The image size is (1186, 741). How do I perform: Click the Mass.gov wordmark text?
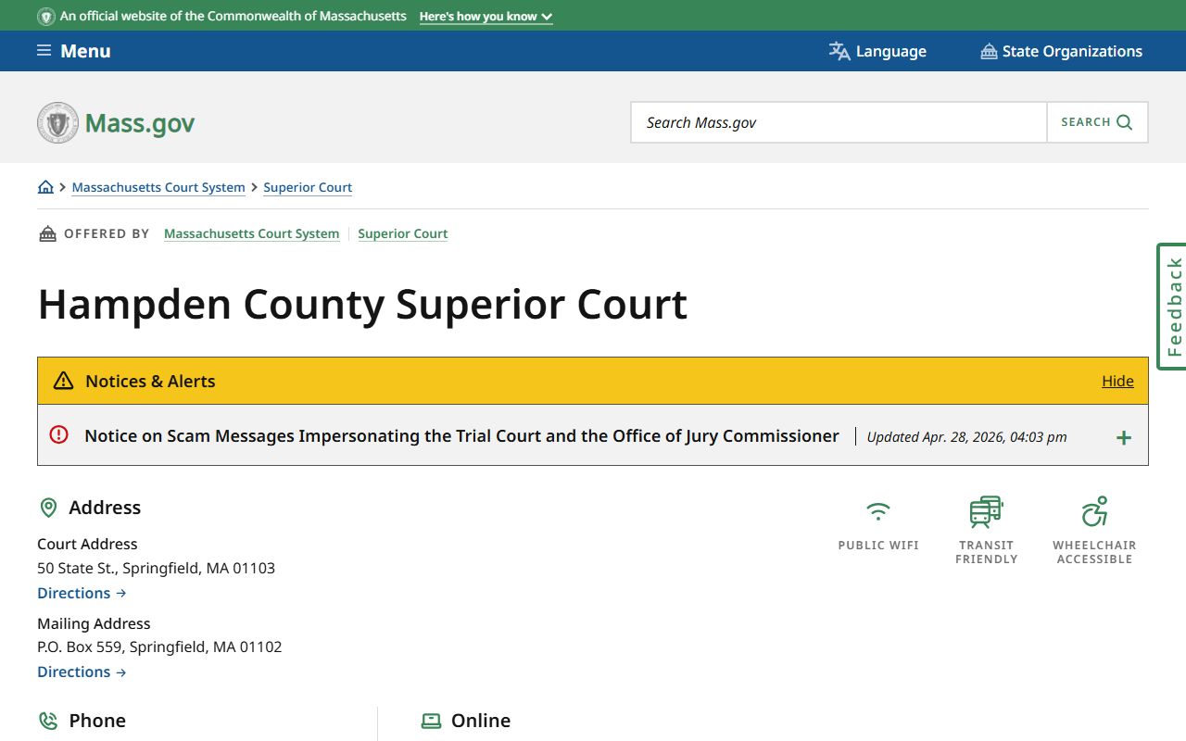tap(140, 123)
